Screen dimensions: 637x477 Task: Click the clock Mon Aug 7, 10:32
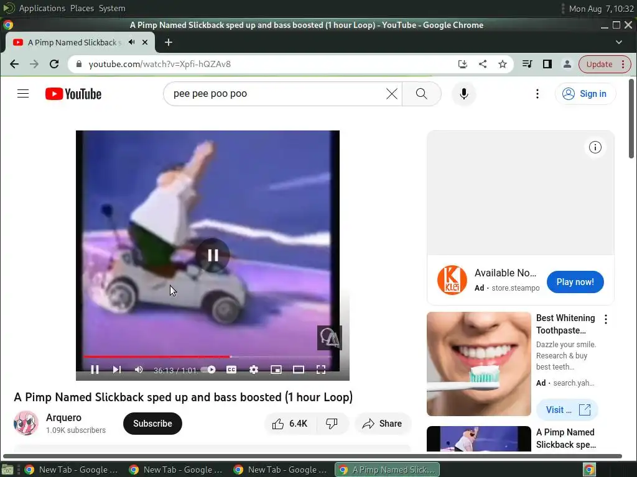pyautogui.click(x=602, y=9)
